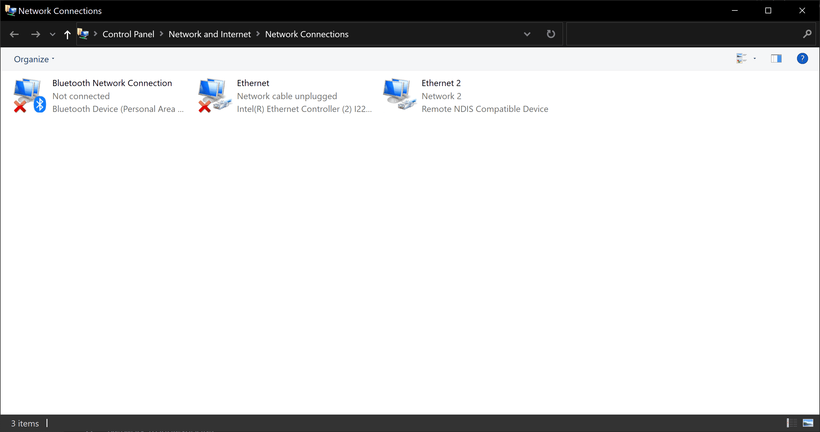Expand the chevron after Network and Internet
820x432 pixels.
[258, 34]
